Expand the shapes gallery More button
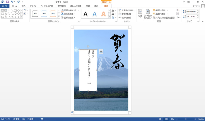Image resolution: width=205 pixels, height=121 pixels. [21, 17]
